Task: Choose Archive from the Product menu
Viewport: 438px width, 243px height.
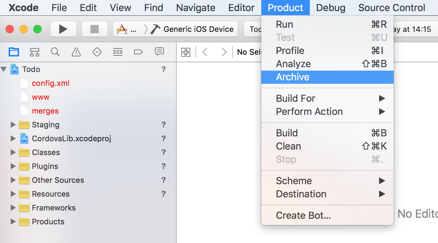Action: click(327, 77)
